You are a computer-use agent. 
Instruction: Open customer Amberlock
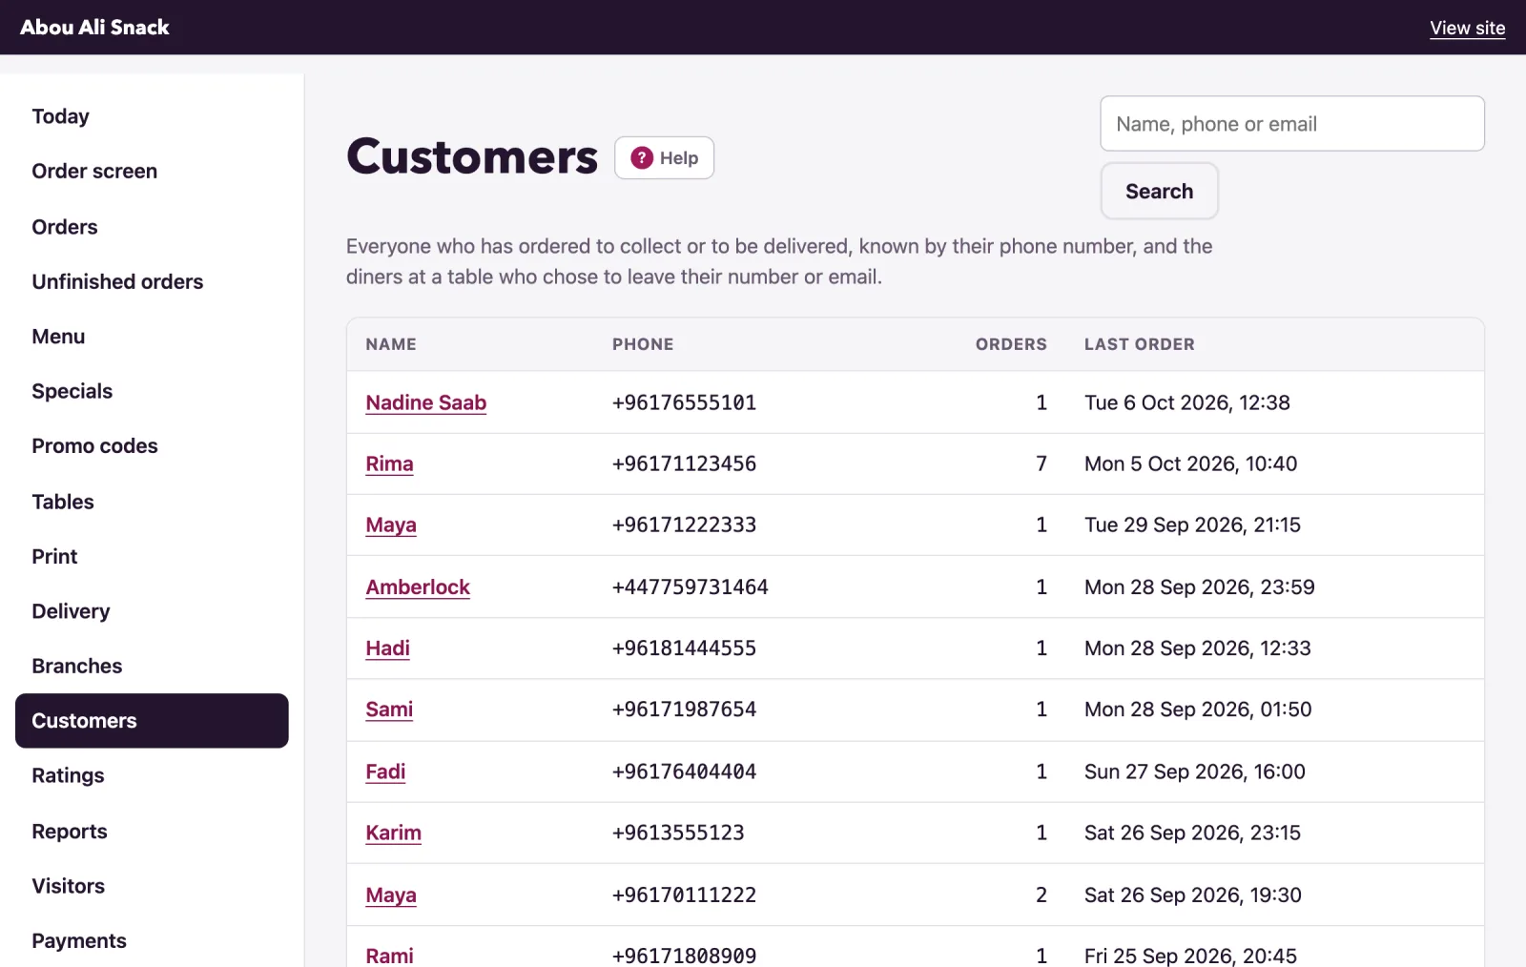coord(418,587)
